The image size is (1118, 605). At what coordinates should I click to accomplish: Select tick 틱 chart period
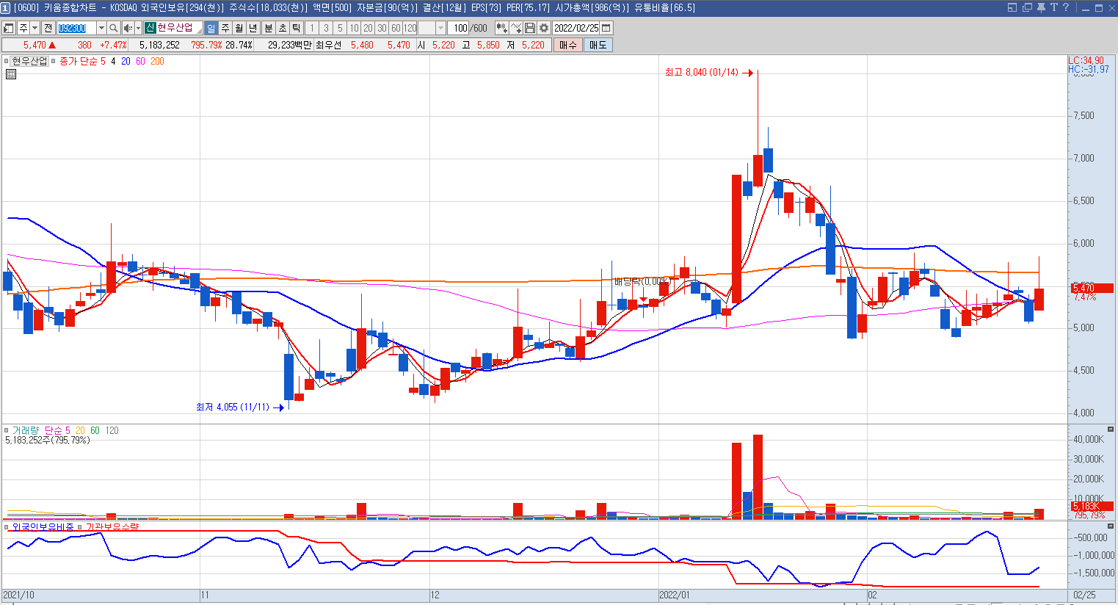(x=297, y=28)
